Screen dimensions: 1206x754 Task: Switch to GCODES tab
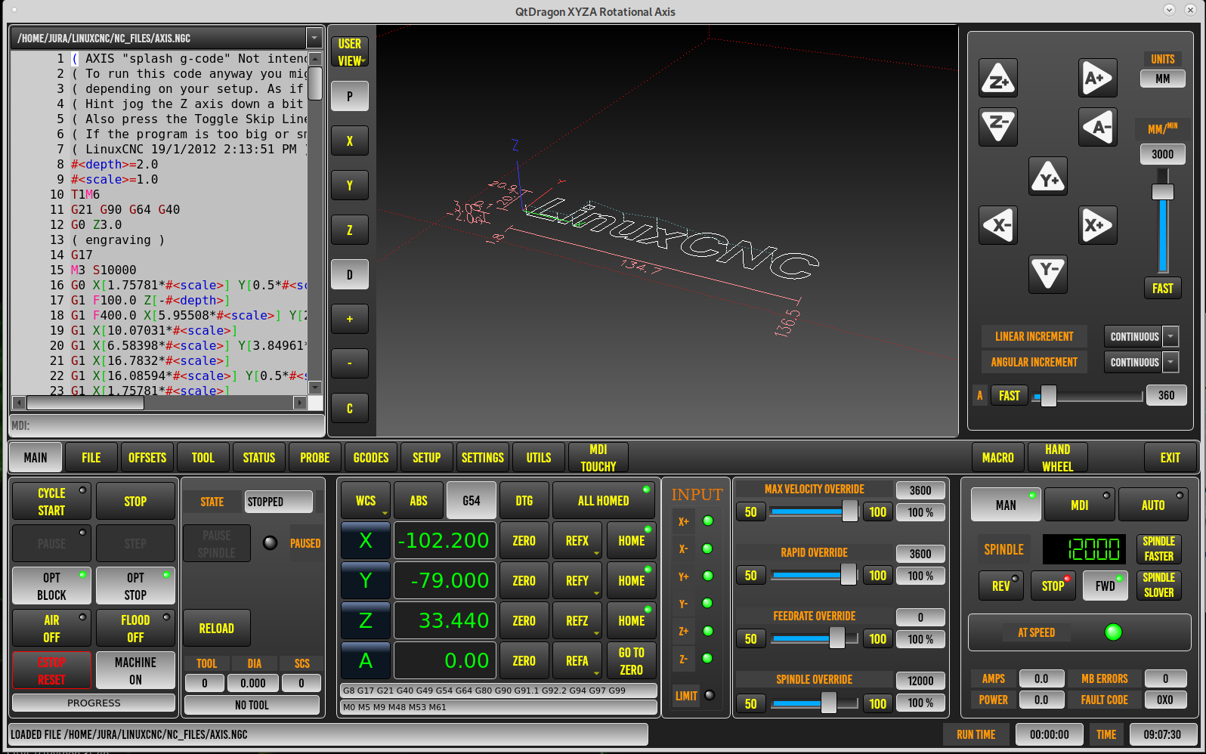371,458
